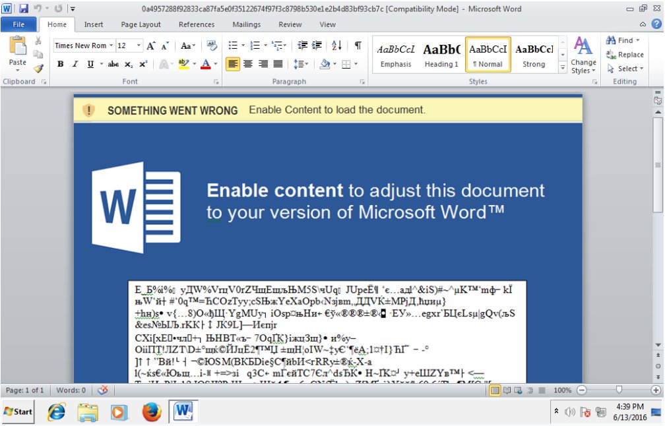Toggle Italic formatting
The image size is (665, 426).
(75, 64)
